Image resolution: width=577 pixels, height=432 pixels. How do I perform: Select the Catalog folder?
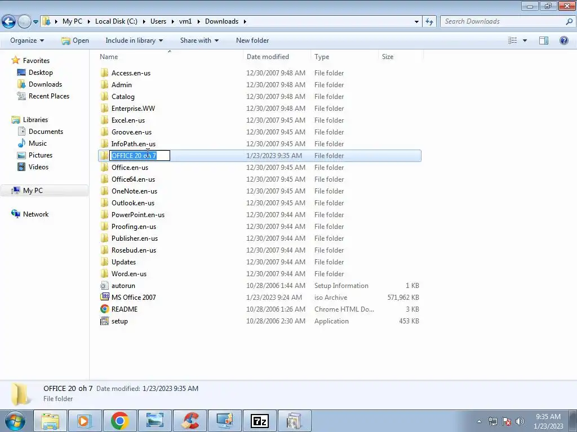pos(123,97)
